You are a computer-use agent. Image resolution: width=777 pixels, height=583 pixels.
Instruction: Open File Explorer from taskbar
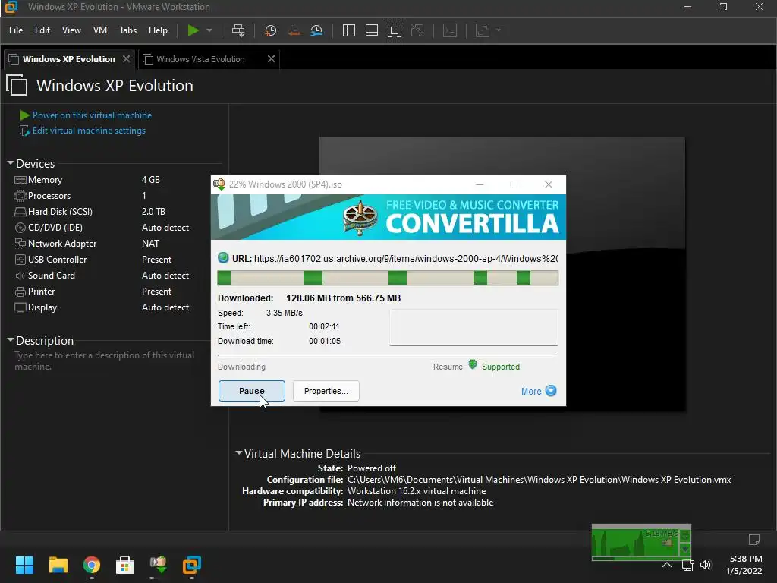coord(58,565)
